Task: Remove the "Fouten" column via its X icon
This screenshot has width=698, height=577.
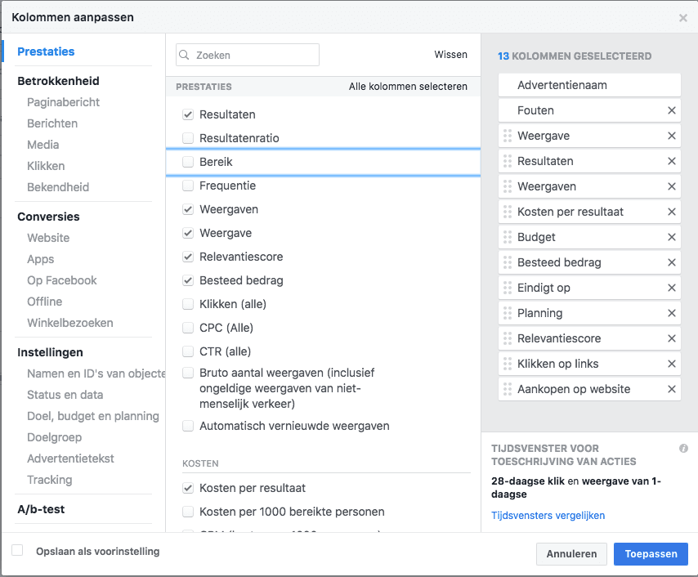Action: [x=673, y=110]
